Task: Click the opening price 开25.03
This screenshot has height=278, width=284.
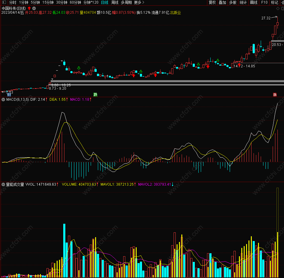Action: pos(32,13)
